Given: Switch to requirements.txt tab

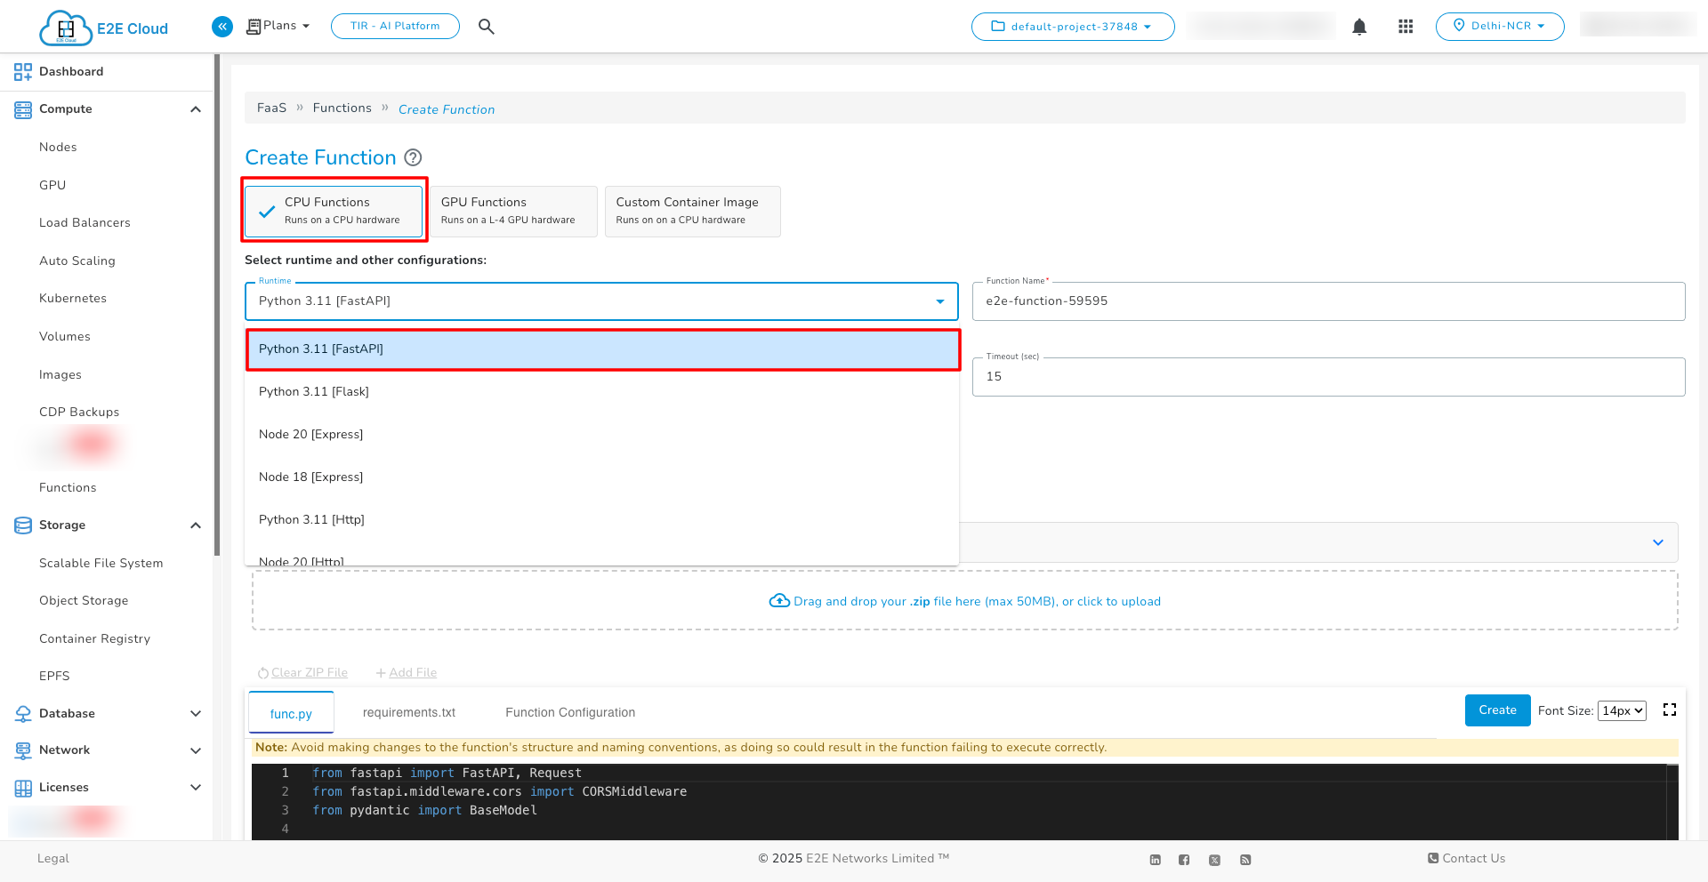Looking at the screenshot, I should [409, 713].
